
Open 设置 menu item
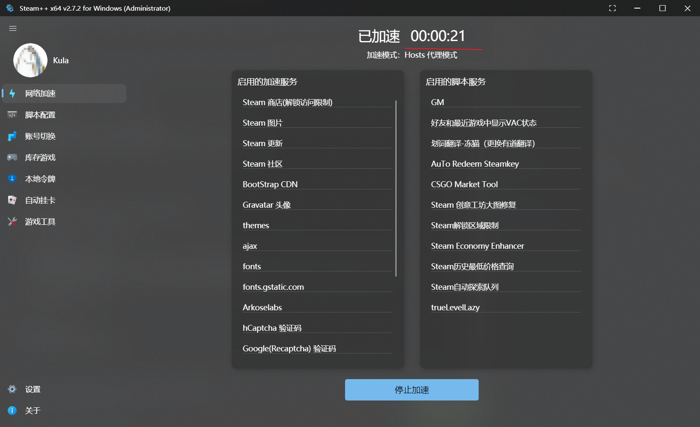tap(64, 389)
